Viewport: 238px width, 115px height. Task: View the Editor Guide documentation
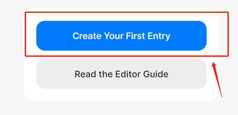(x=121, y=74)
